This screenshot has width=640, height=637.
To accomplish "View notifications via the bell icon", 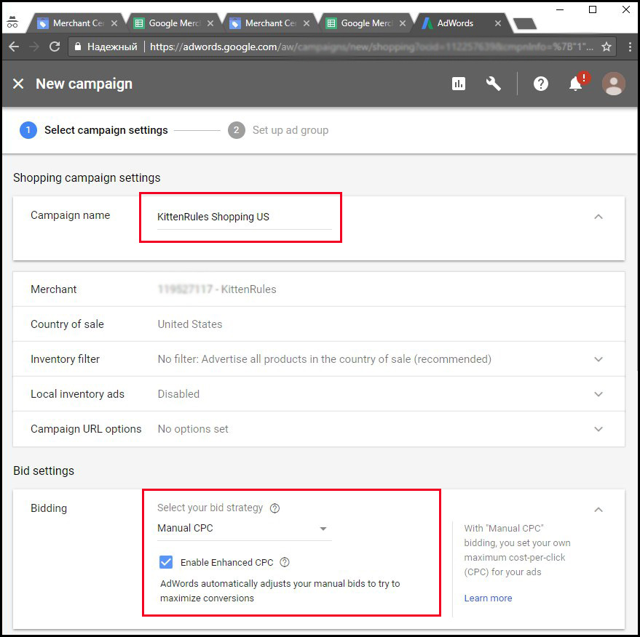I will click(x=576, y=83).
